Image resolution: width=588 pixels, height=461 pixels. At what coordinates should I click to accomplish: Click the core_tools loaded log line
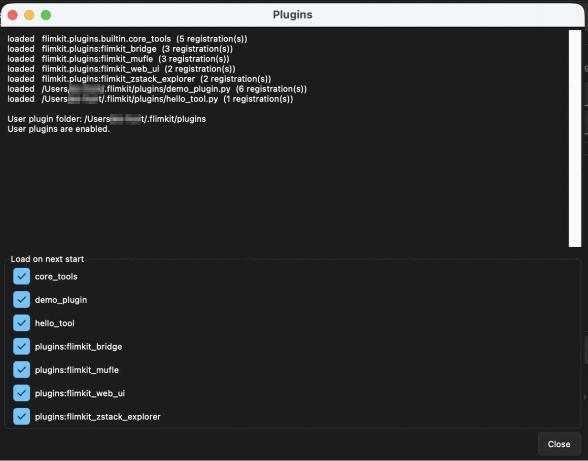pyautogui.click(x=127, y=39)
